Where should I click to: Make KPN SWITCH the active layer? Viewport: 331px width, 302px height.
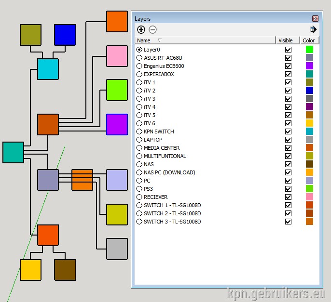pos(139,131)
